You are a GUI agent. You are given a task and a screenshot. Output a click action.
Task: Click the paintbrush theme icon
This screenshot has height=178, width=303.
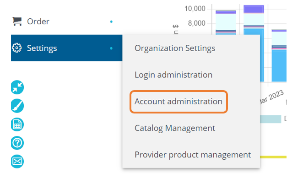pos(17,106)
